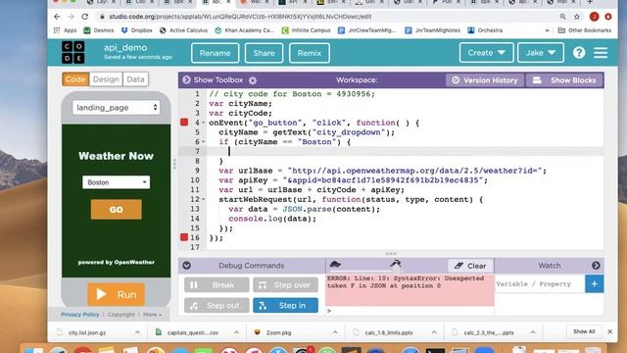Open the help question mark icon
627x353 pixels.
[x=579, y=52]
